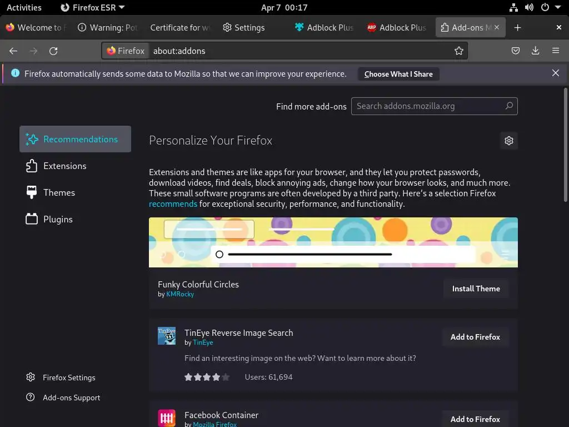The image size is (569, 427).
Task: Open the network status icon in top bar
Action: (x=513, y=7)
